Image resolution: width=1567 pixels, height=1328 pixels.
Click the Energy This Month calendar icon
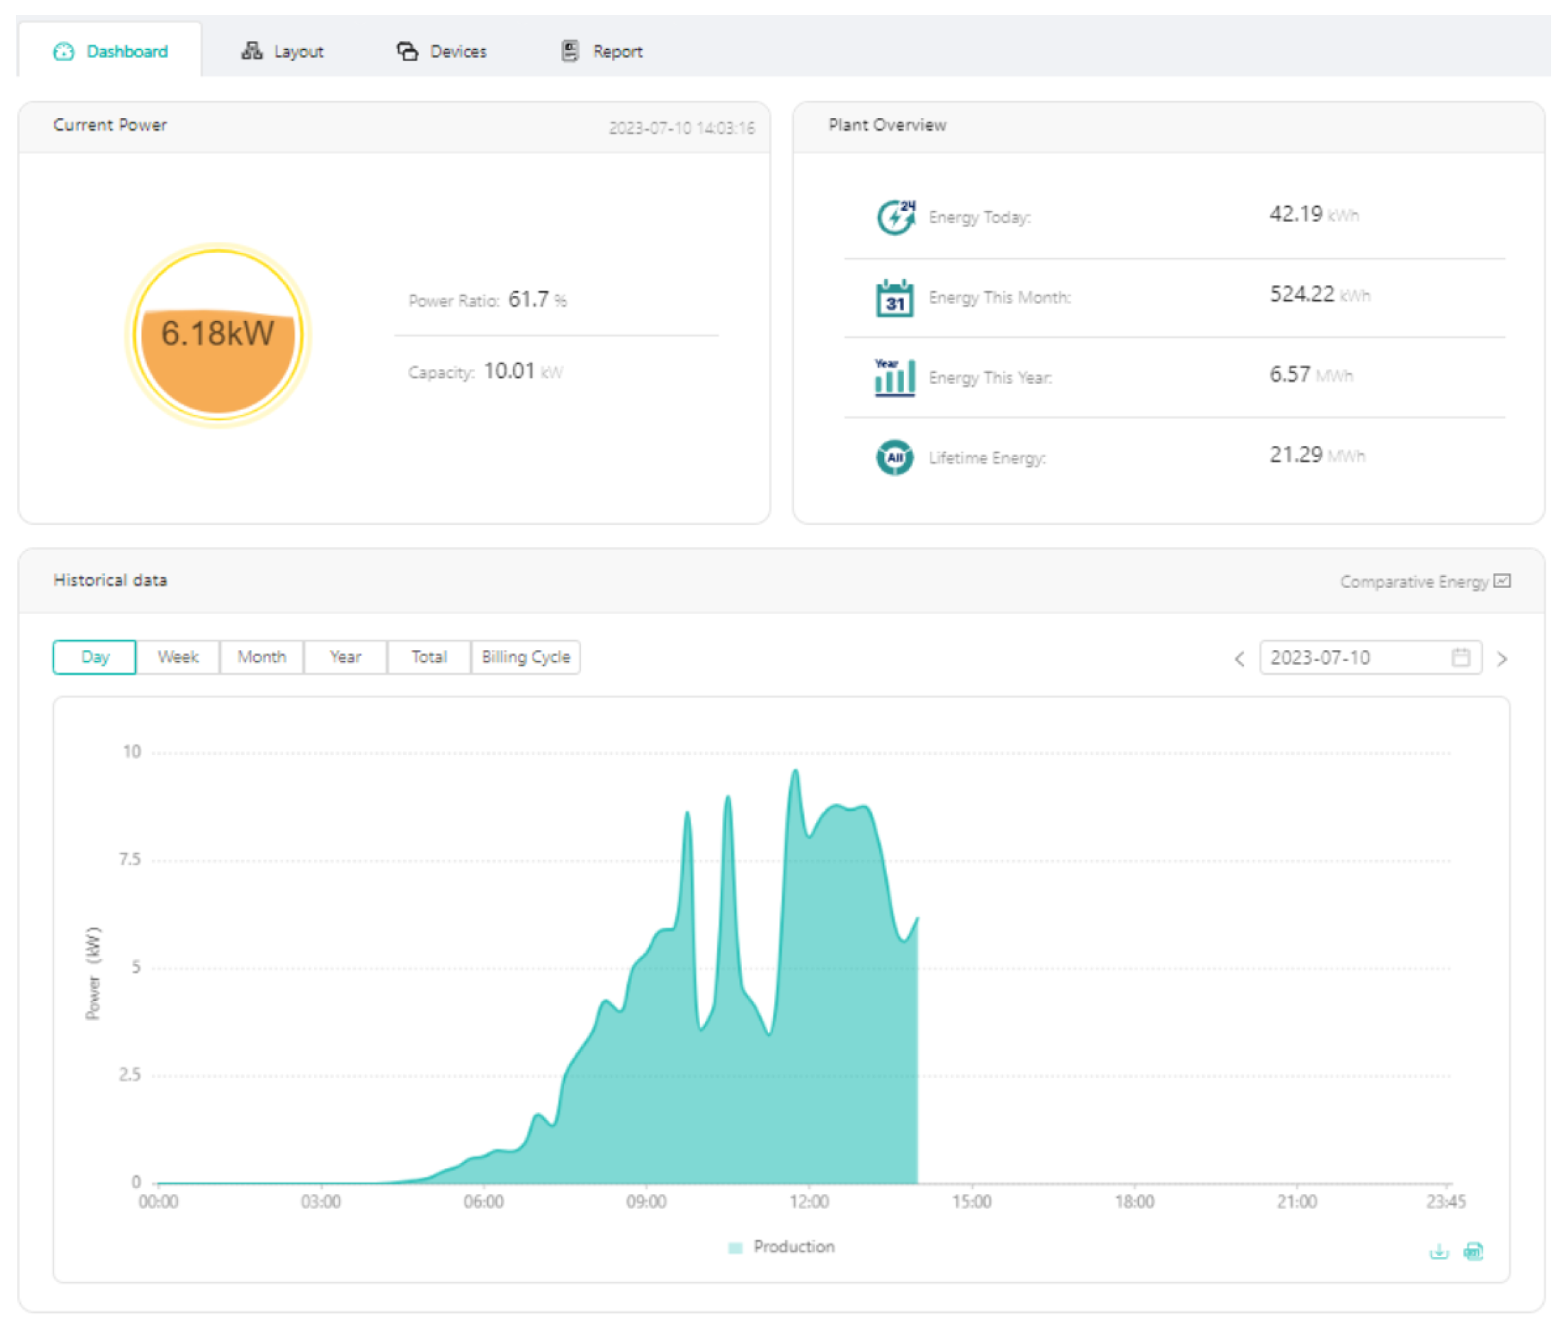(x=894, y=297)
